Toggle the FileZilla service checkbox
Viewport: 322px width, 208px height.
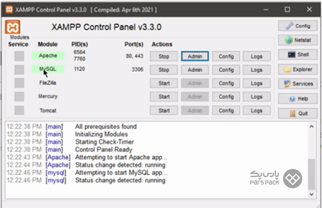(x=19, y=83)
